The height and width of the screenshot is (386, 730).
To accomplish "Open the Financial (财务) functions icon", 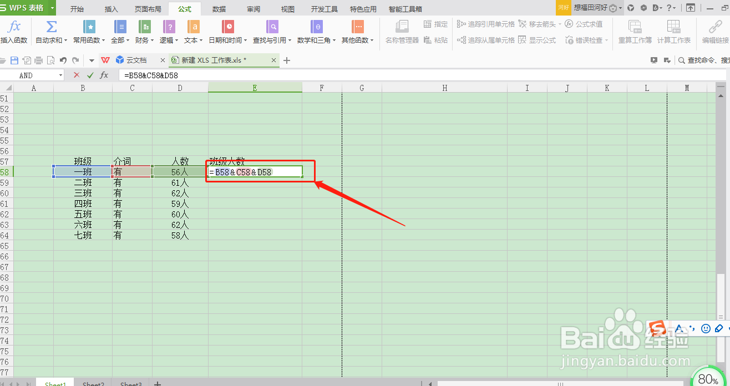I will tap(145, 27).
